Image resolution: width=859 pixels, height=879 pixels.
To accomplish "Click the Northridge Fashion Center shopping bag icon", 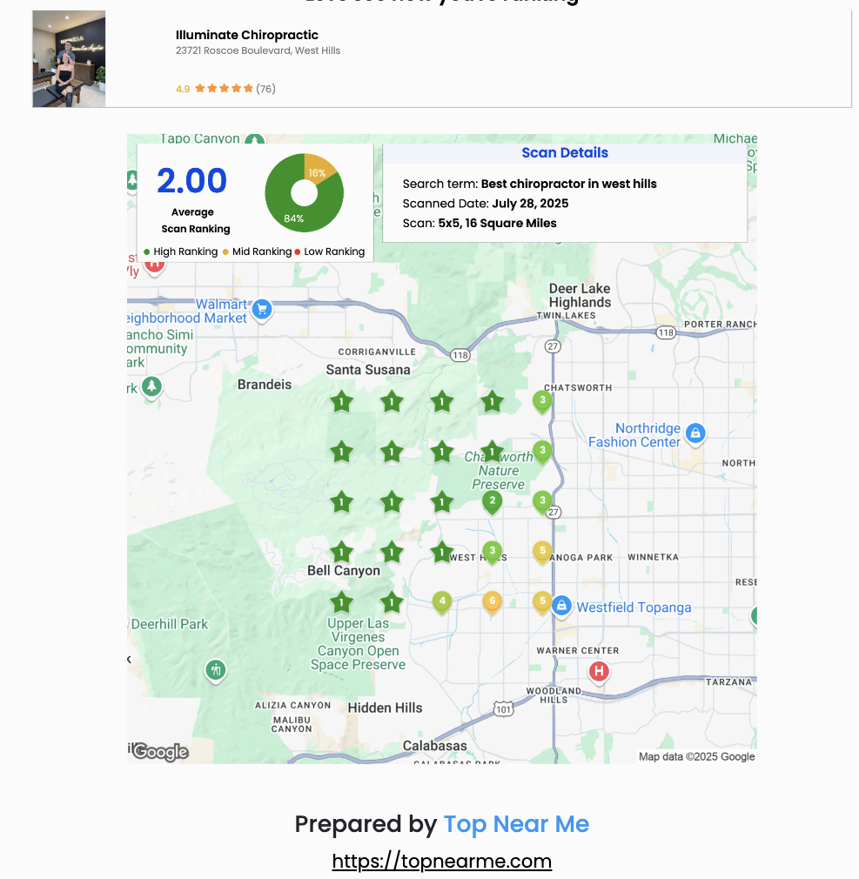I will coord(695,433).
